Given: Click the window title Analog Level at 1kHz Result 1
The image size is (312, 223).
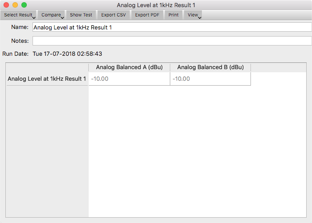Looking at the screenshot, I should (156, 5).
